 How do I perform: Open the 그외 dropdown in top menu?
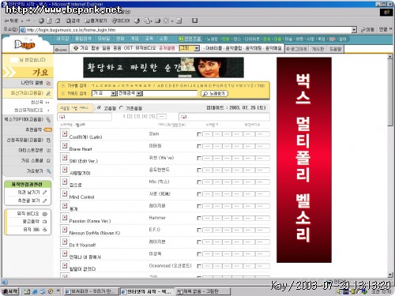[x=190, y=48]
